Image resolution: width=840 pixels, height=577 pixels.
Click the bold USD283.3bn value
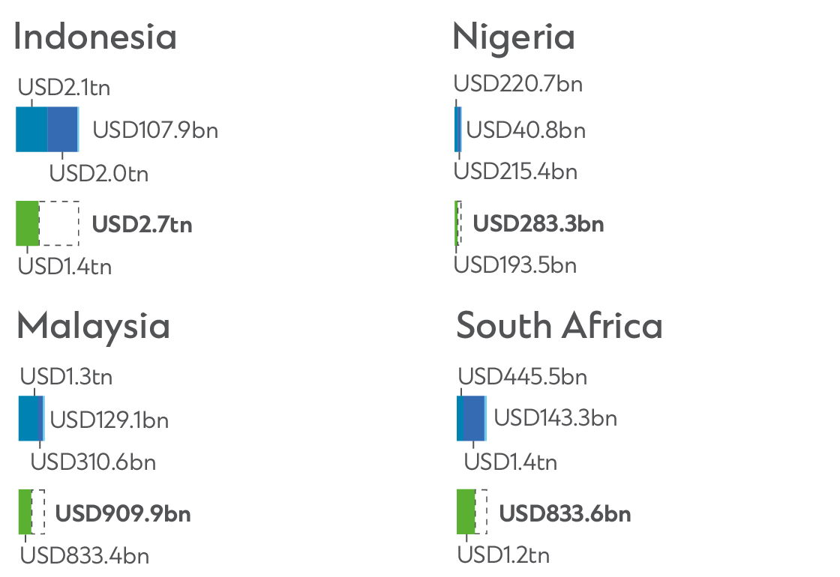pyautogui.click(x=538, y=224)
